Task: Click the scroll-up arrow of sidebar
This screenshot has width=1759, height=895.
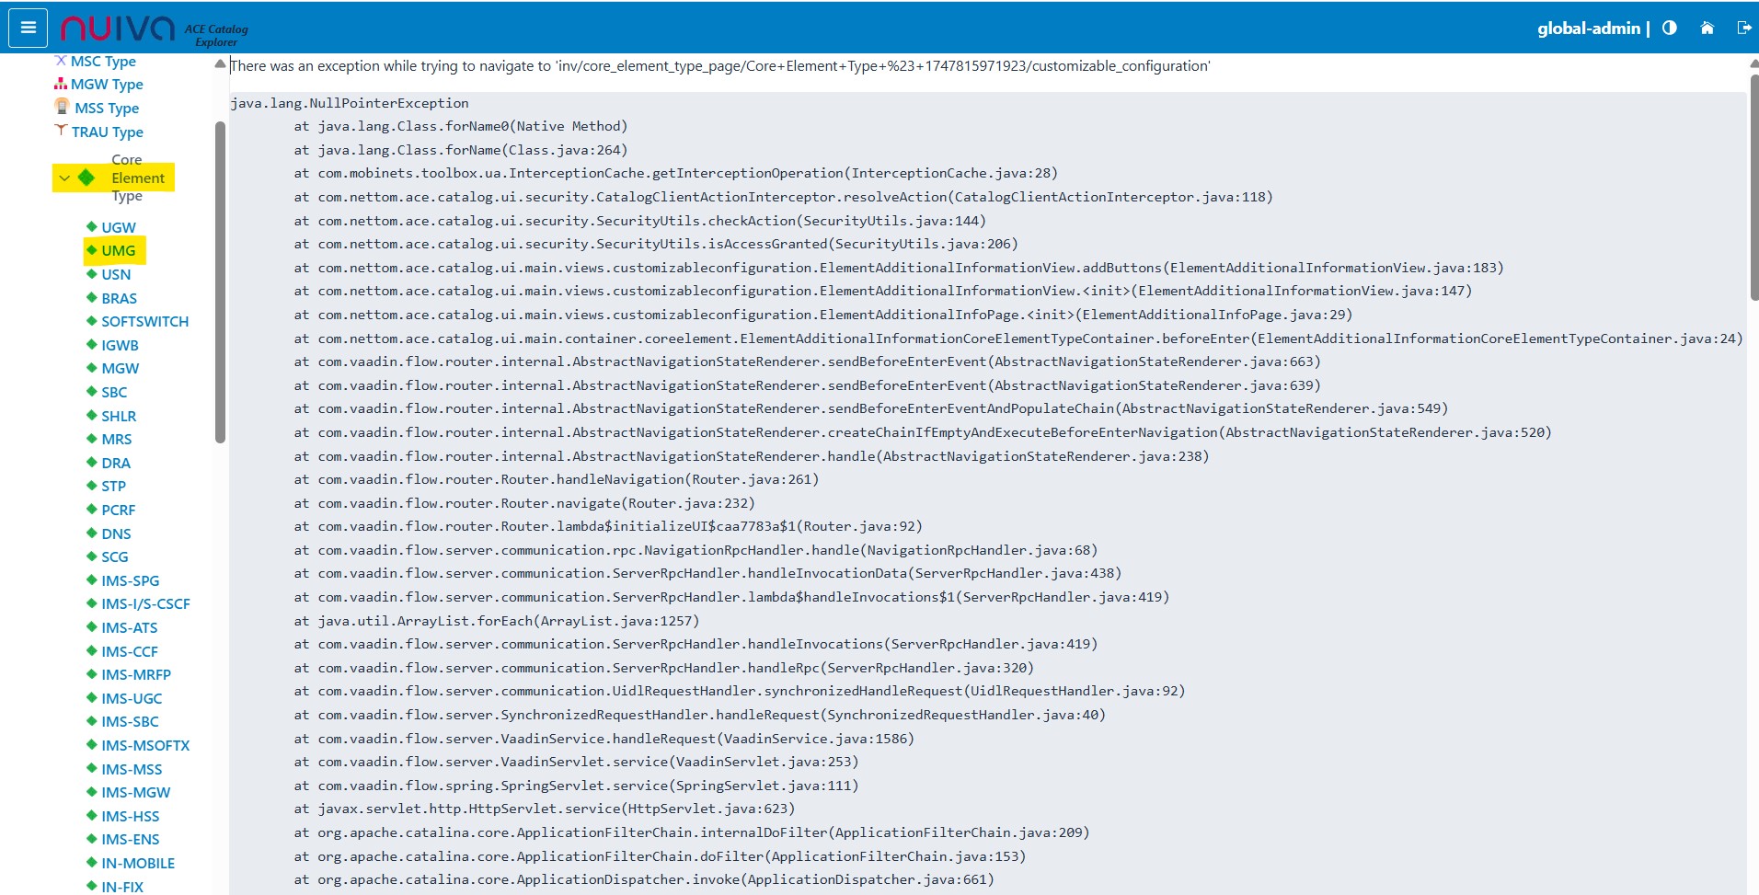Action: pyautogui.click(x=220, y=63)
